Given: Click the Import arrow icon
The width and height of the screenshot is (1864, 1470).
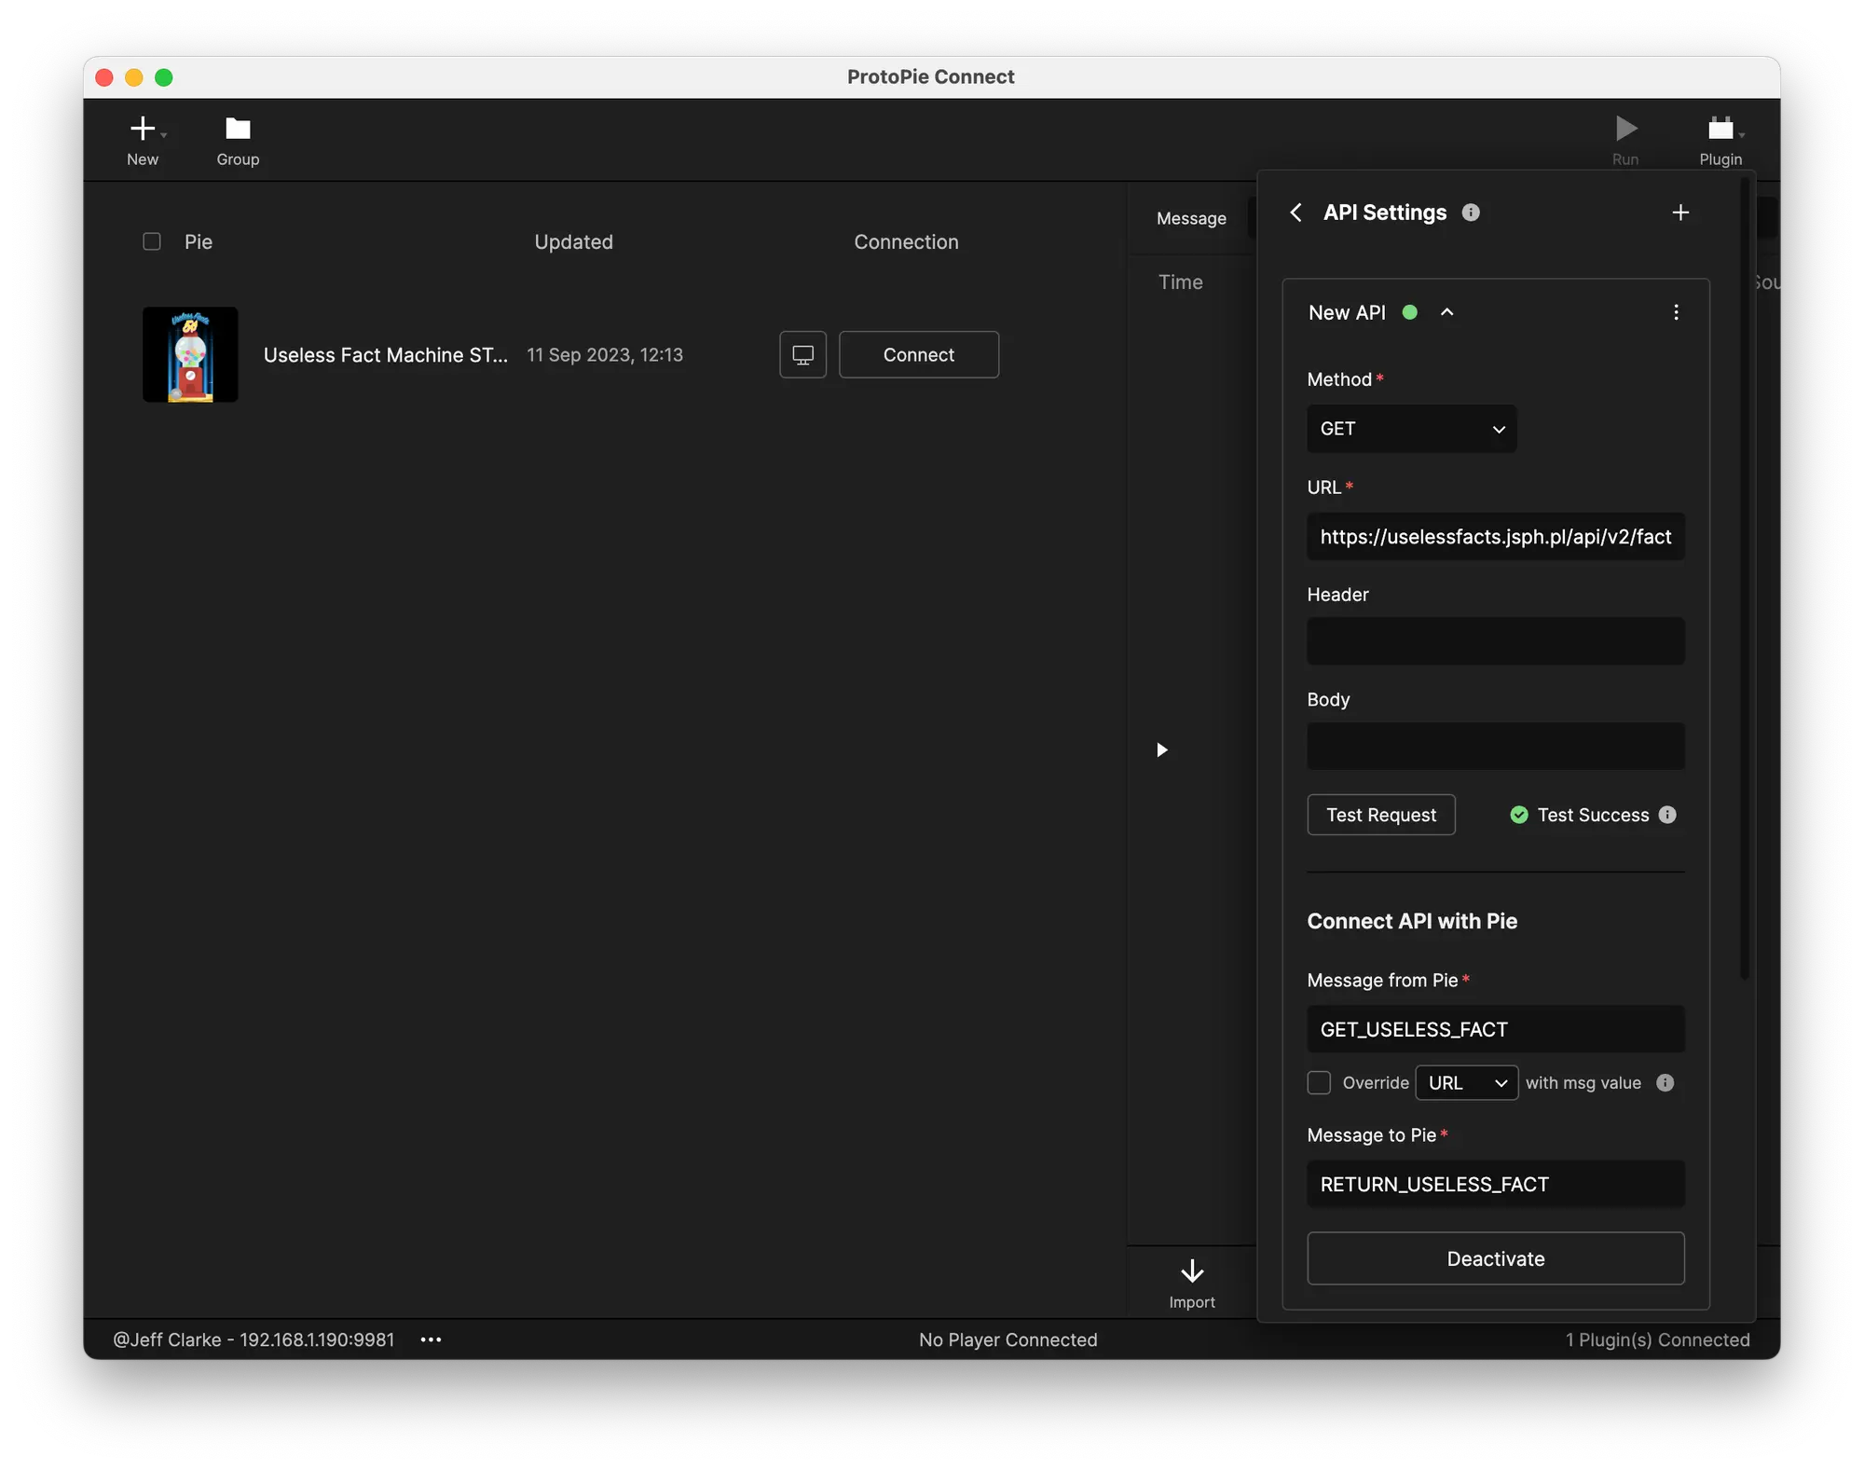Looking at the screenshot, I should tap(1192, 1271).
